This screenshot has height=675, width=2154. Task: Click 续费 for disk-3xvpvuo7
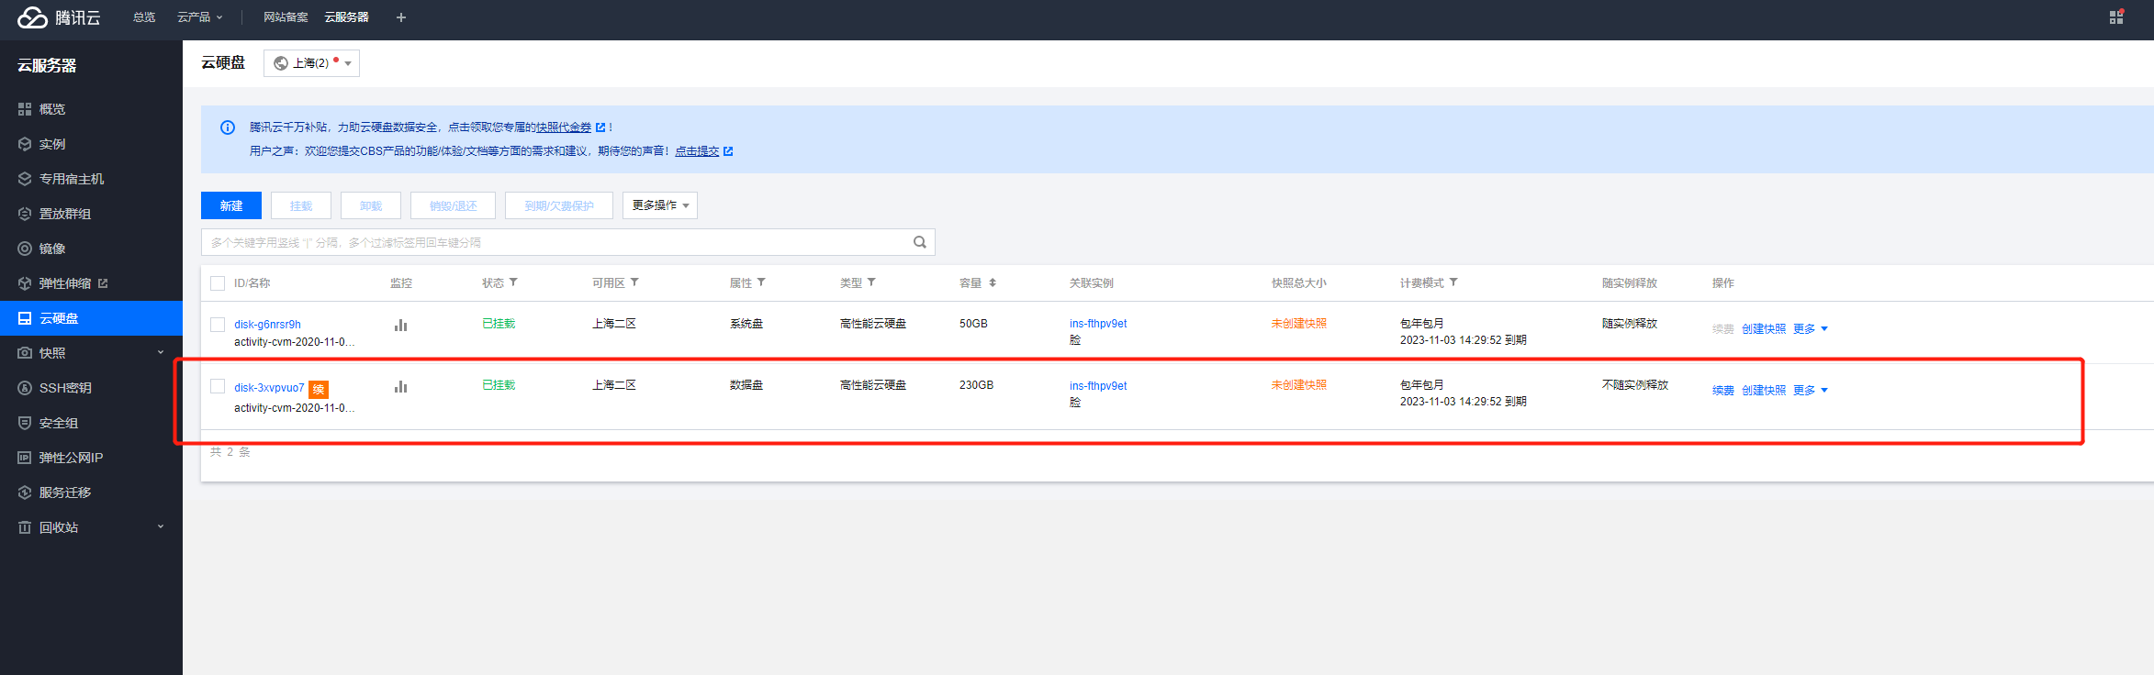coord(1723,391)
